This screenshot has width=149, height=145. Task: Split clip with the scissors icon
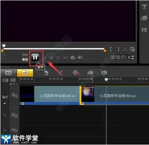[x=125, y=50]
